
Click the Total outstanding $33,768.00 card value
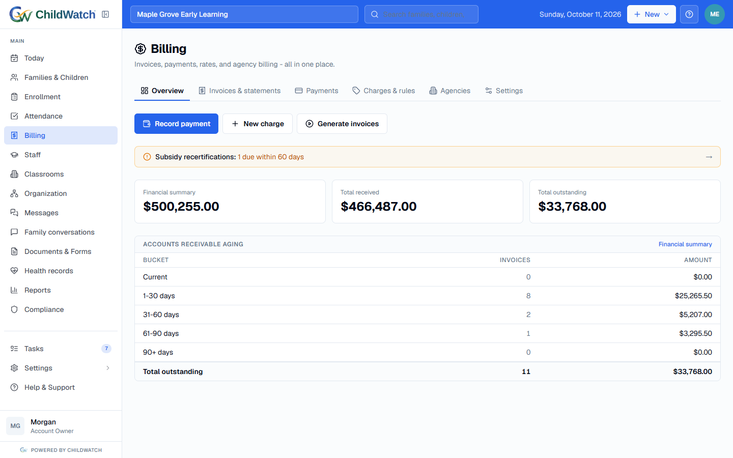click(x=572, y=207)
